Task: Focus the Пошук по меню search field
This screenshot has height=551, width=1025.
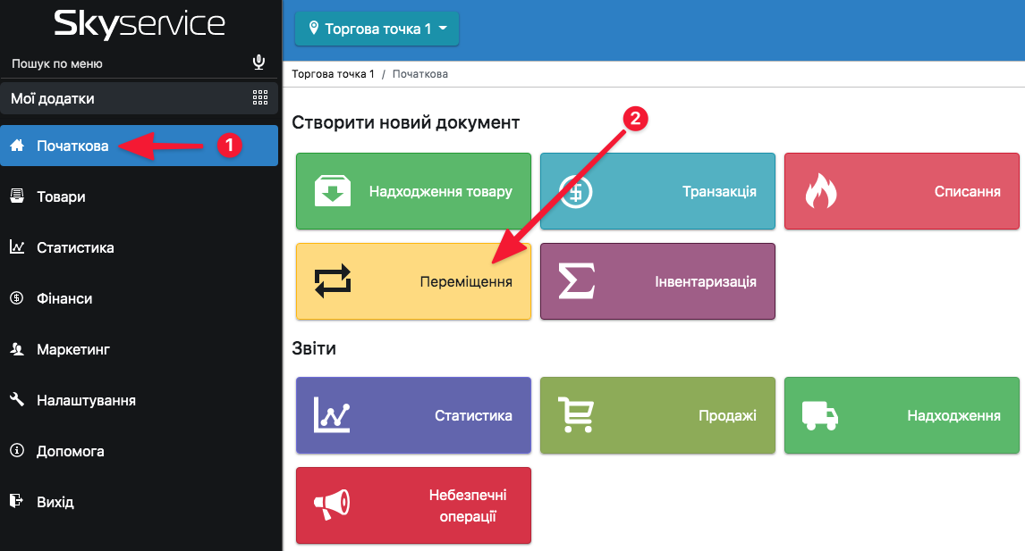Action: click(x=125, y=63)
